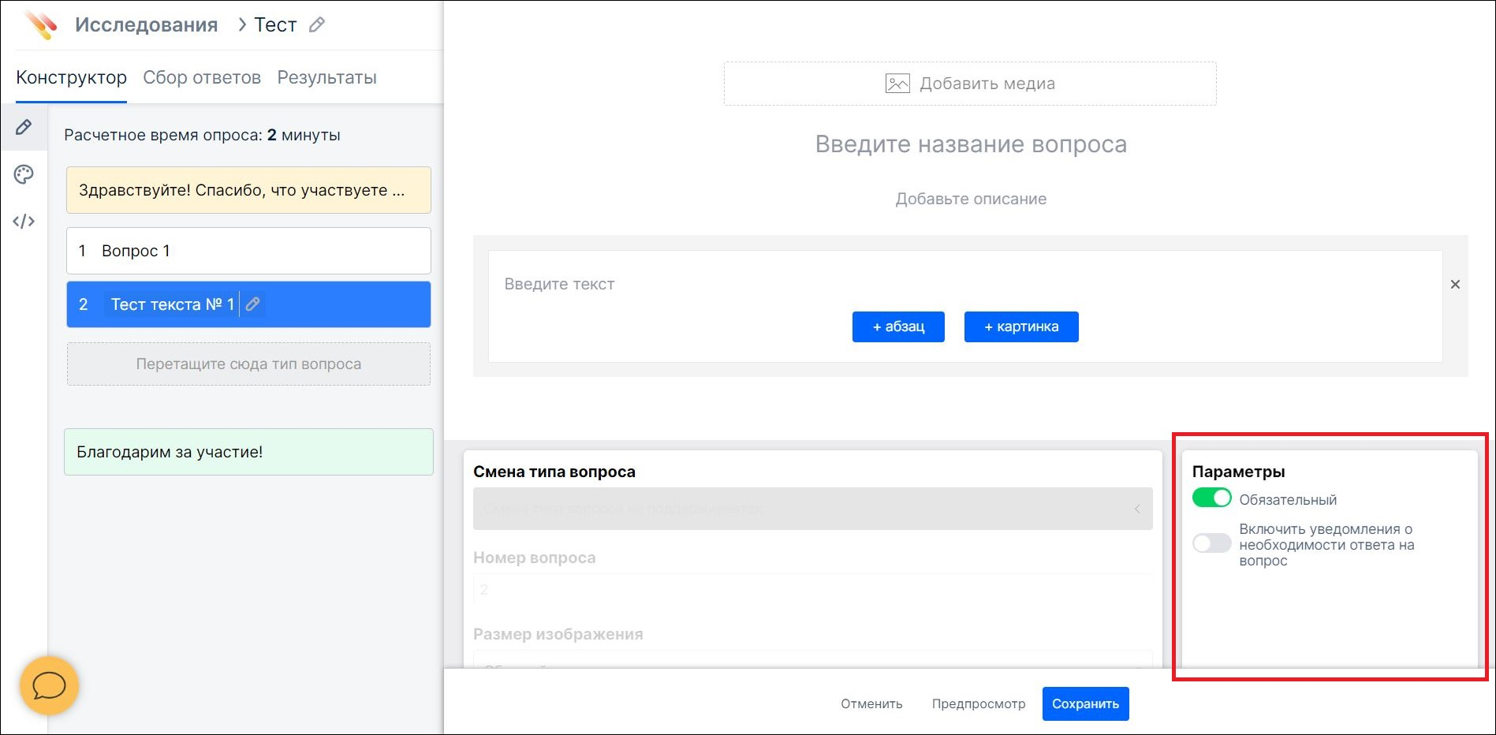Select the pencil constructor tool in left sidebar
The height and width of the screenshot is (735, 1496).
pos(24,127)
